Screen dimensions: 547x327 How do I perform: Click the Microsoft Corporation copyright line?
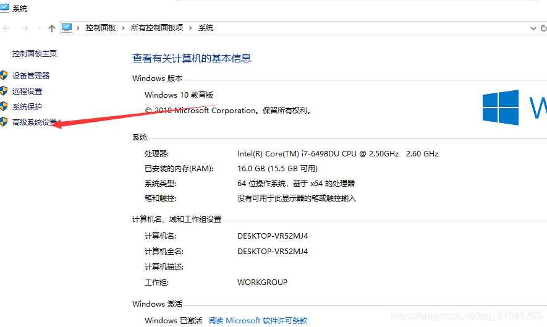click(x=228, y=111)
